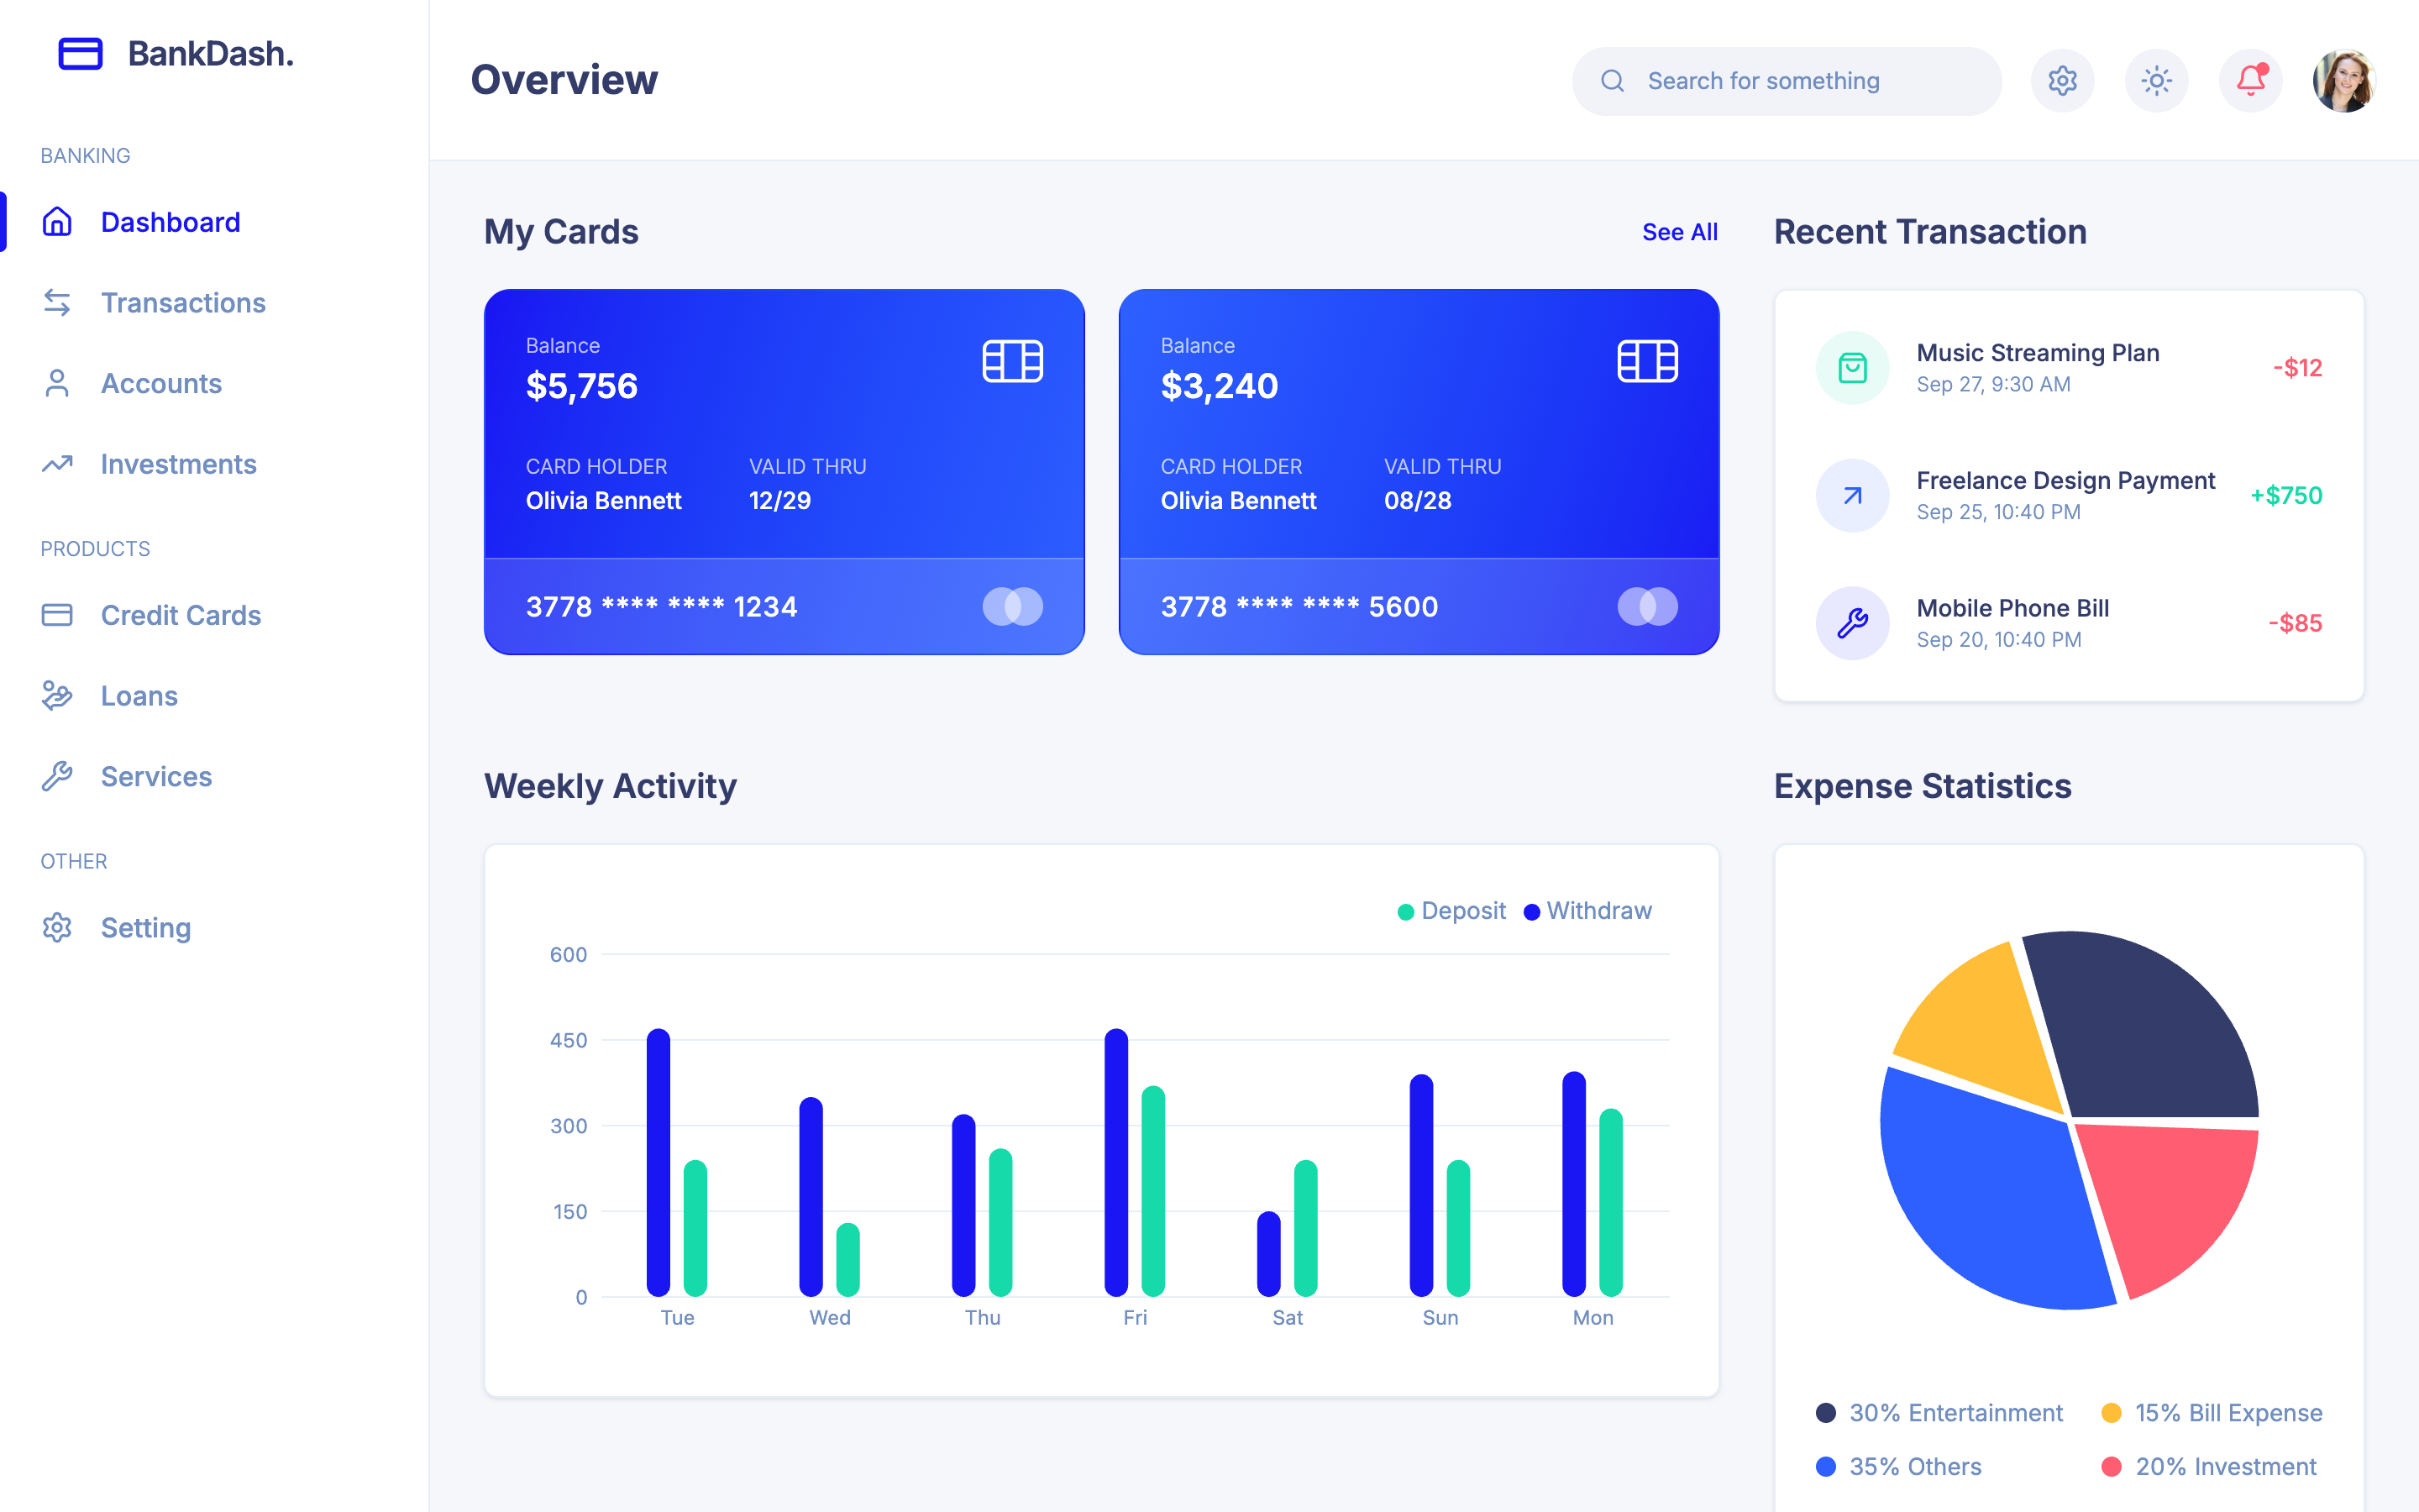Click the Services wrench icon in the sidebar
2419x1512 pixels.
57,776
